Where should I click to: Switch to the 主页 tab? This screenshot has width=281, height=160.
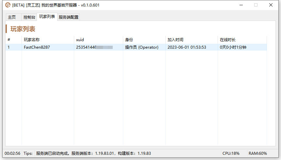12,17
